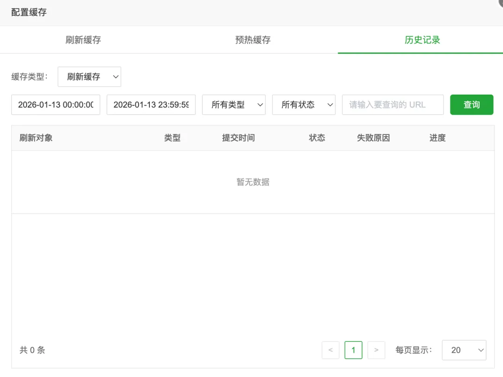Image resolution: width=503 pixels, height=377 pixels.
Task: Click the 刷新对象 column header
Action: tap(36, 138)
